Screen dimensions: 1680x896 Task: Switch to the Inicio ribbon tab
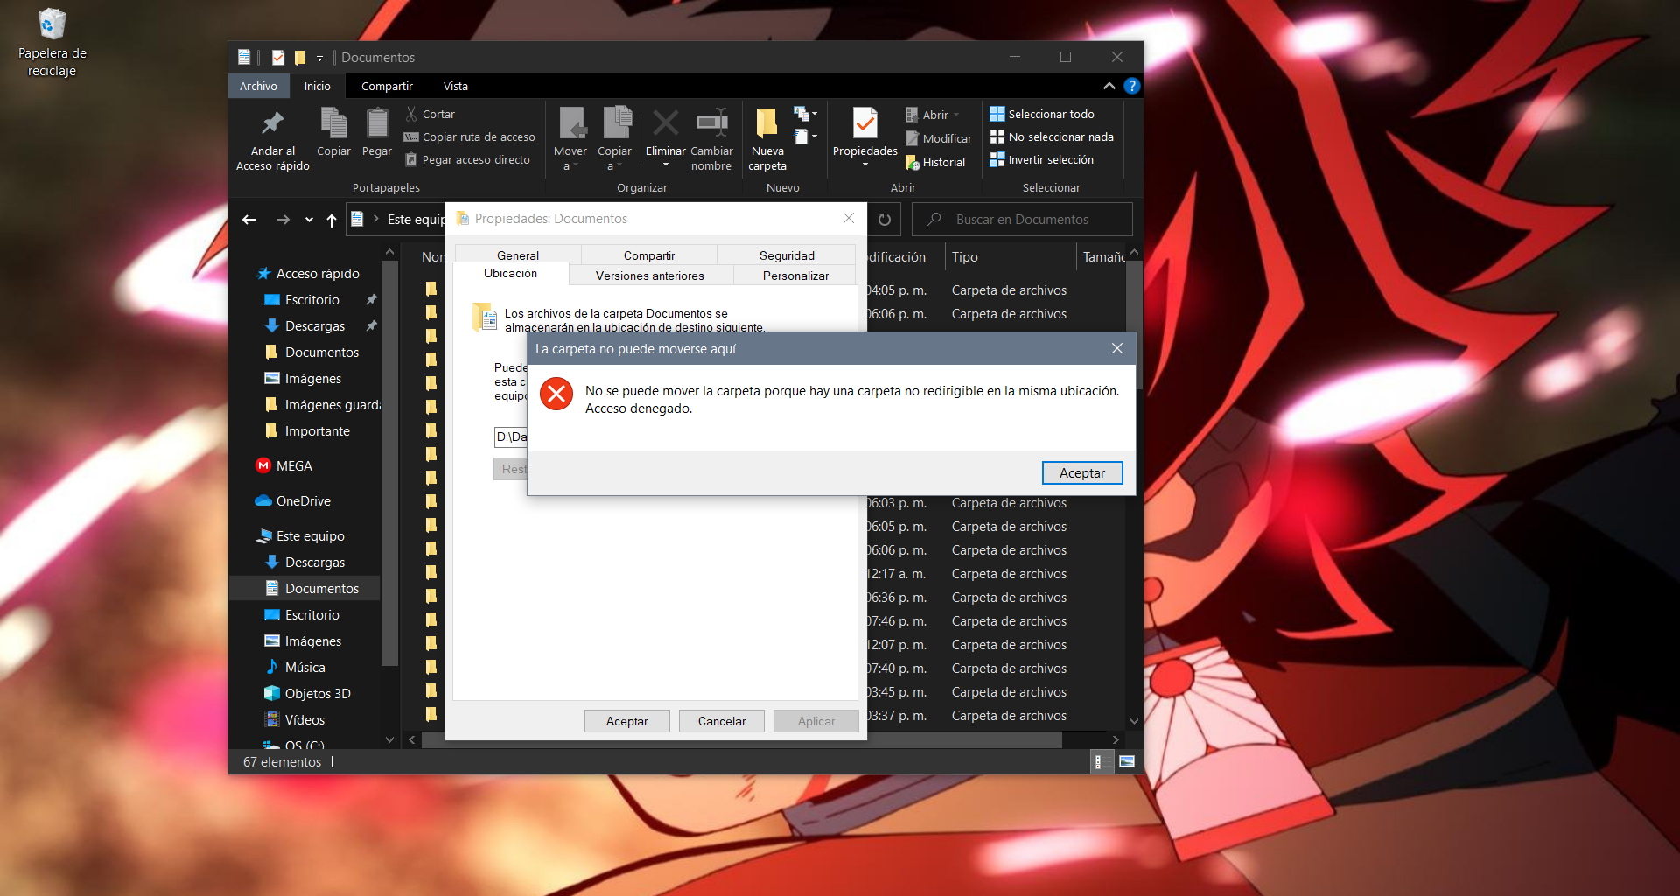pos(317,86)
